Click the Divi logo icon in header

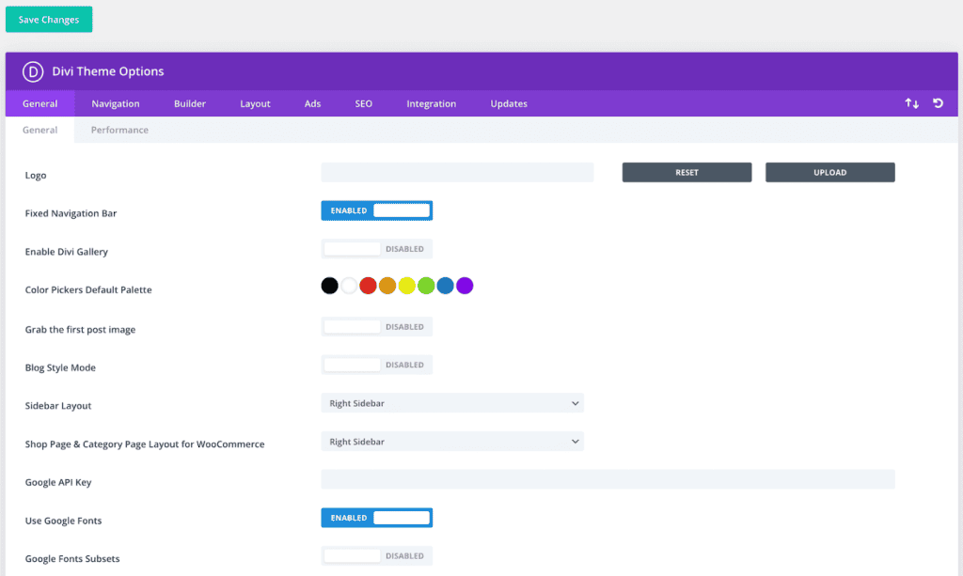pos(33,71)
